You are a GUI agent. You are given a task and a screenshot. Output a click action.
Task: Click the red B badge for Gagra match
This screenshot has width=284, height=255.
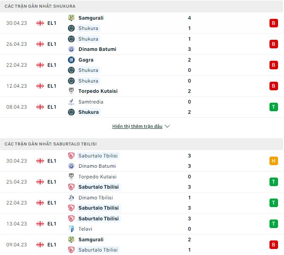tap(273, 65)
